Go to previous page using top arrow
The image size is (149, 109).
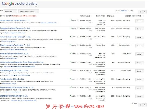click(x=140, y=12)
